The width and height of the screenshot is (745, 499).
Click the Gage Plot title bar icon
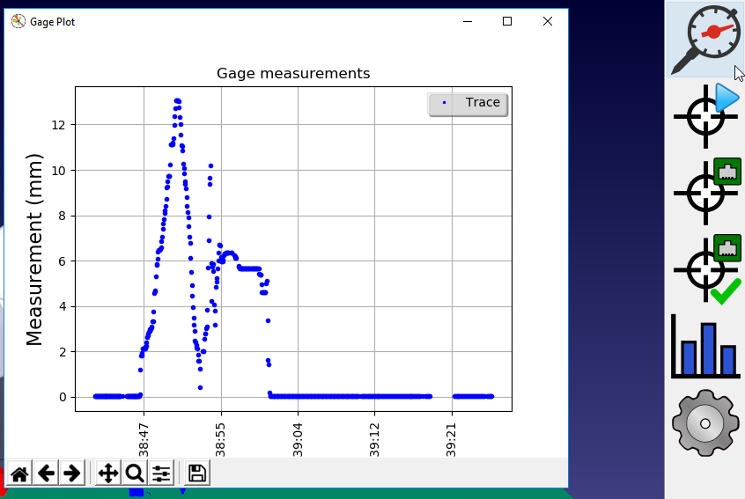18,21
